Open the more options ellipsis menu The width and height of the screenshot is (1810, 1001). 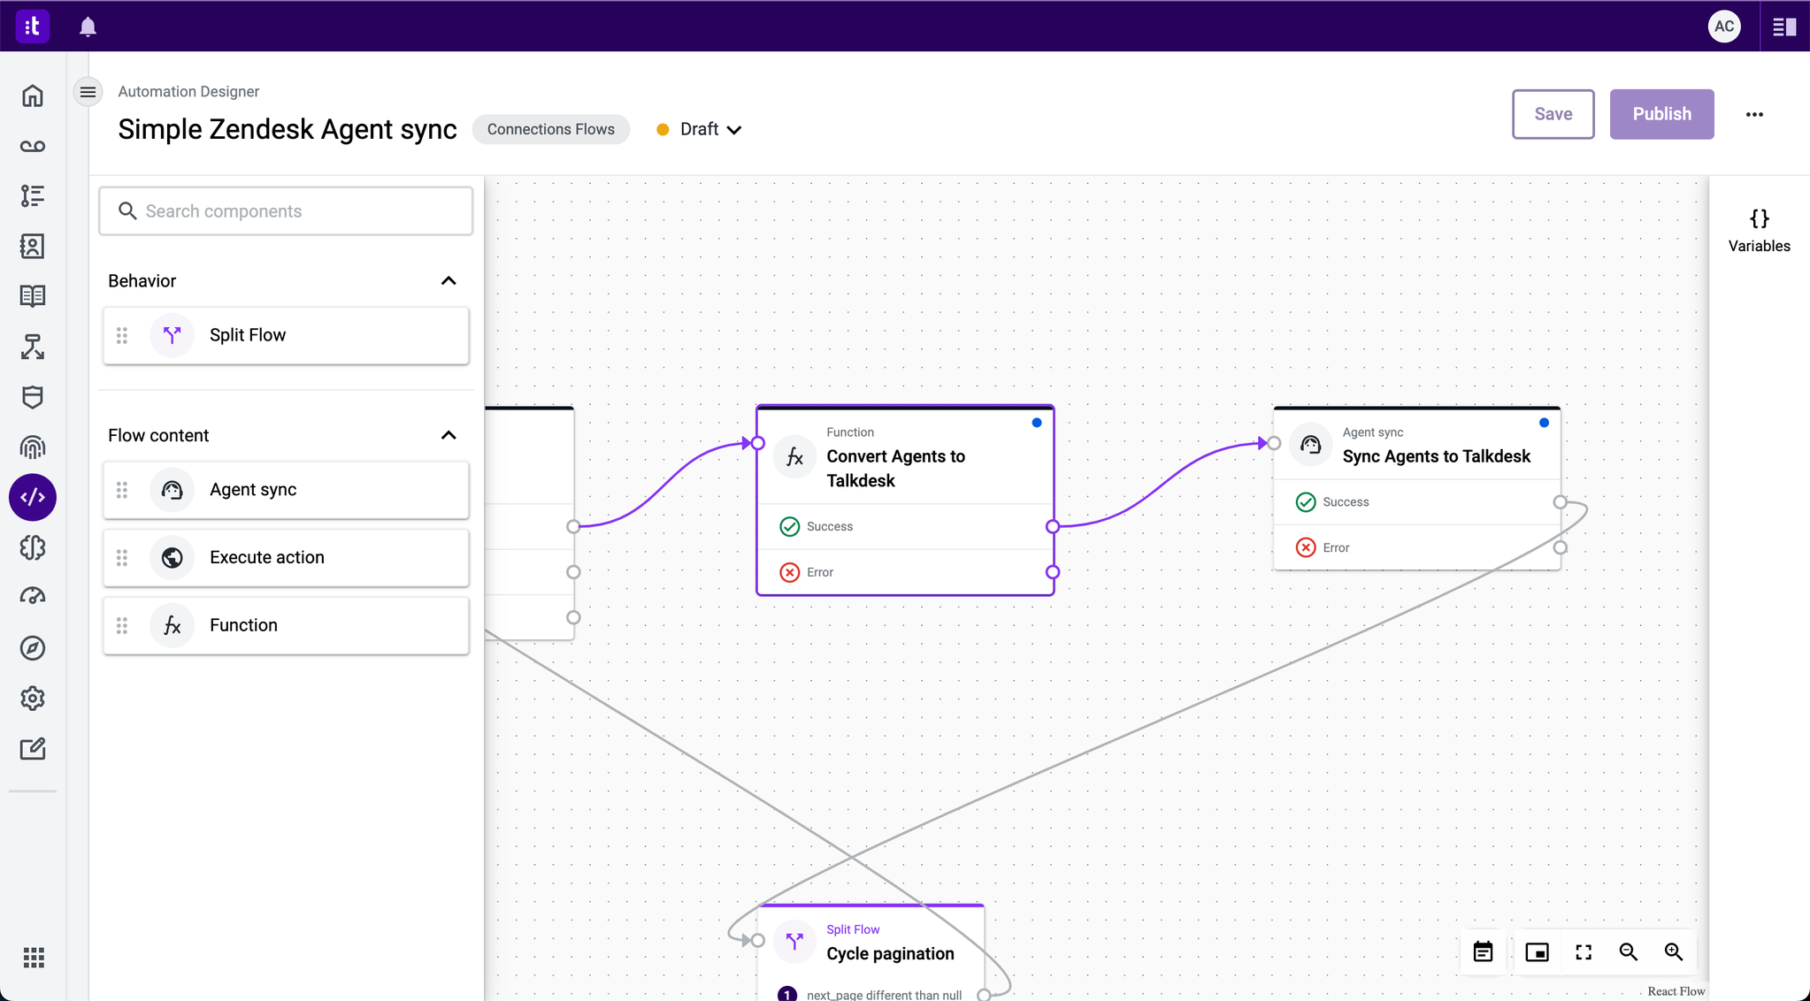coord(1754,114)
